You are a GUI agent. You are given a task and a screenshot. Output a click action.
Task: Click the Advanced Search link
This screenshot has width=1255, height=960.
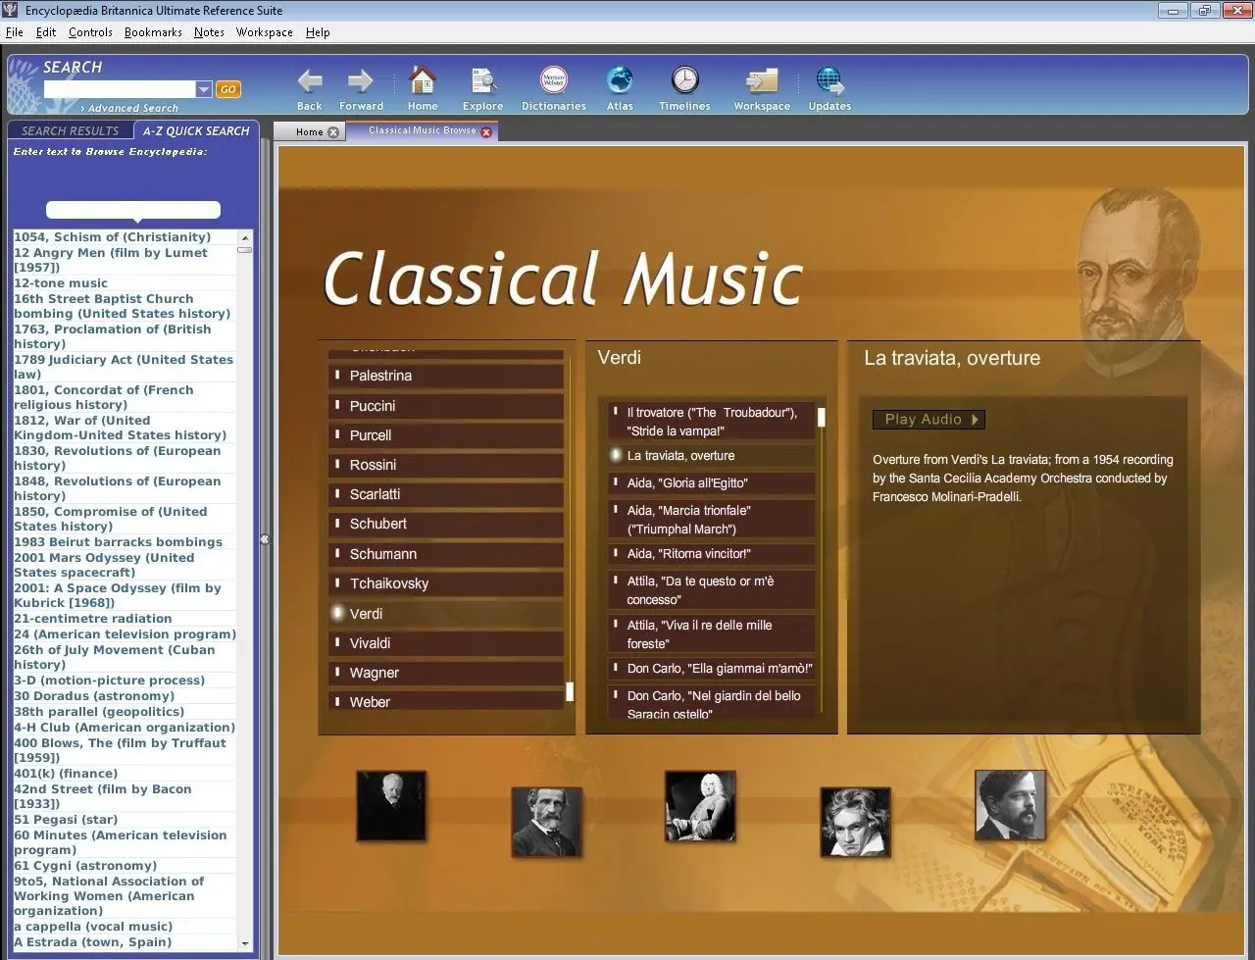coord(133,108)
